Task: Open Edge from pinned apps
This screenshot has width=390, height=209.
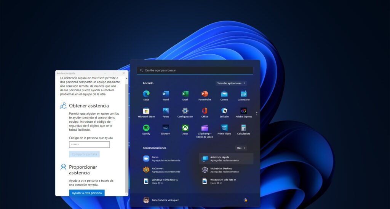Action: click(146, 95)
